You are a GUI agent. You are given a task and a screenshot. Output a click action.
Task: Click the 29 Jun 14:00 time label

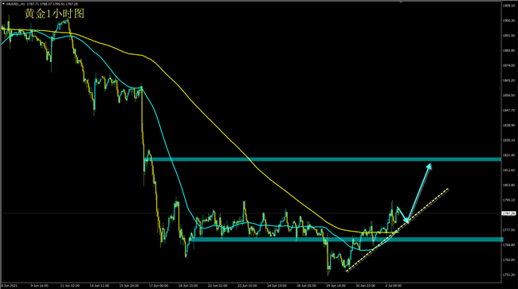coord(336,286)
